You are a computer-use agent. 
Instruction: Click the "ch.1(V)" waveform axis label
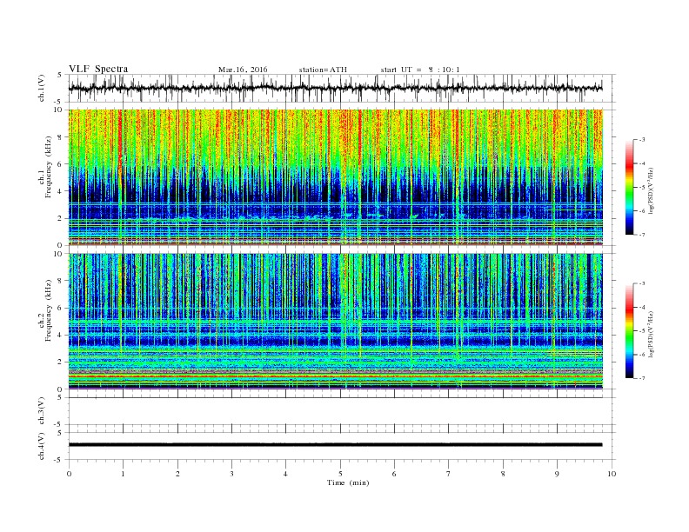[42, 88]
